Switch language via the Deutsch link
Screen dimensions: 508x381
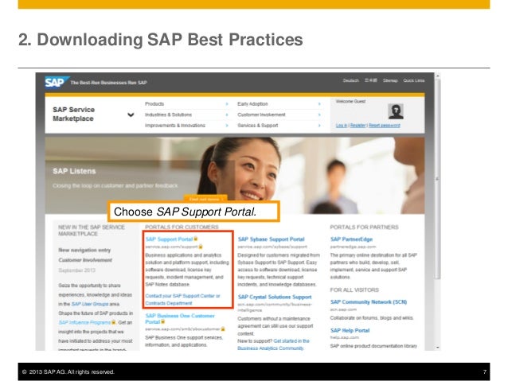coord(351,80)
